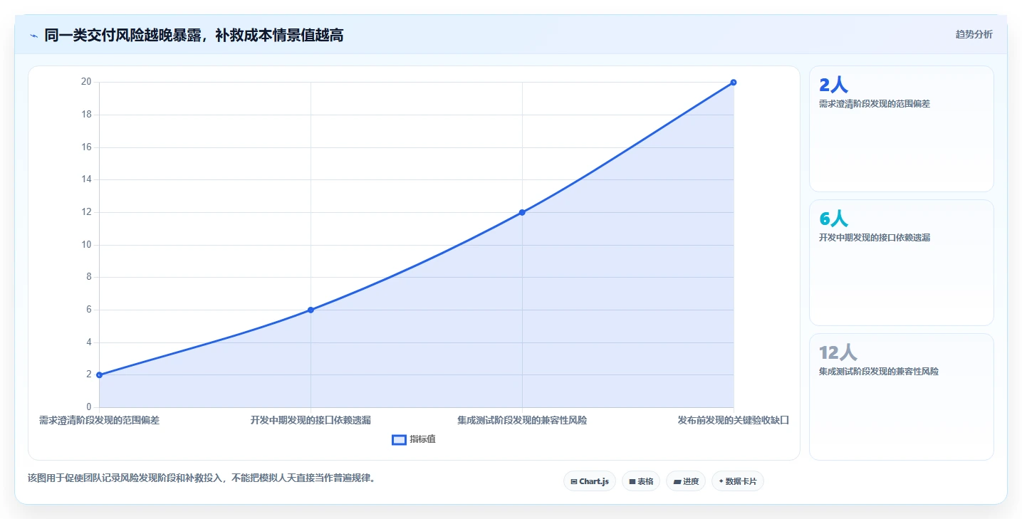
Task: Click the data point at value 20
Action: click(x=734, y=82)
